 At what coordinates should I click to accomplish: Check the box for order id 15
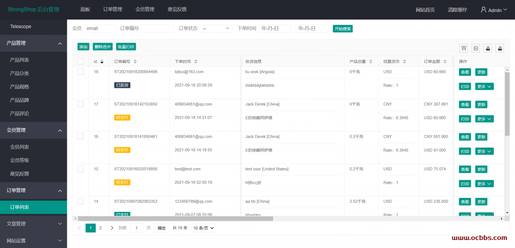(80, 169)
